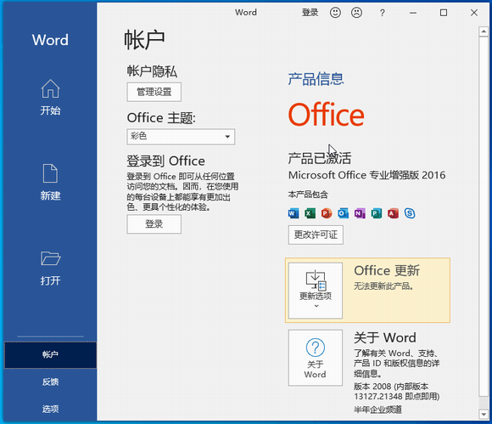Image resolution: width=492 pixels, height=424 pixels.
Task: Minimize the Word window
Action: [413, 13]
